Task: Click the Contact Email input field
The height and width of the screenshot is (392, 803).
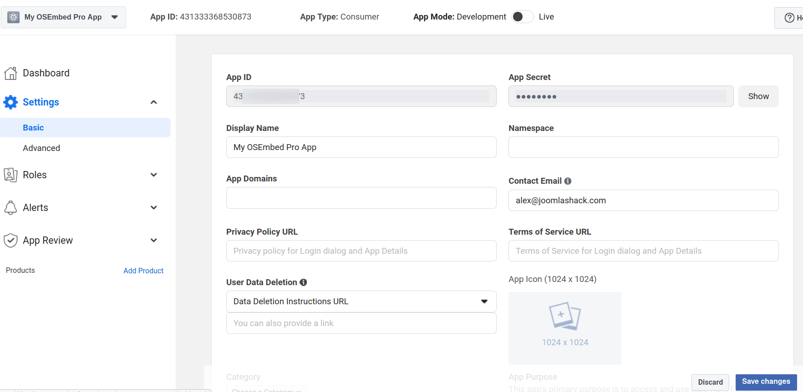Action: (x=644, y=201)
